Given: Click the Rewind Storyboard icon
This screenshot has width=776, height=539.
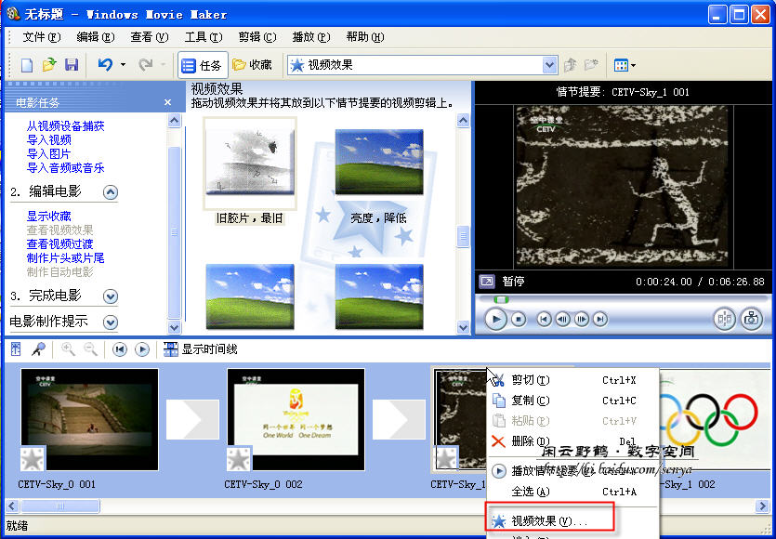Looking at the screenshot, I should click(x=119, y=349).
